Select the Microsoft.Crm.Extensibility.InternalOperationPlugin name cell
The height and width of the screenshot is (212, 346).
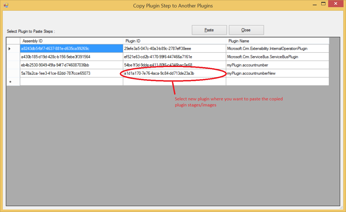click(277, 48)
